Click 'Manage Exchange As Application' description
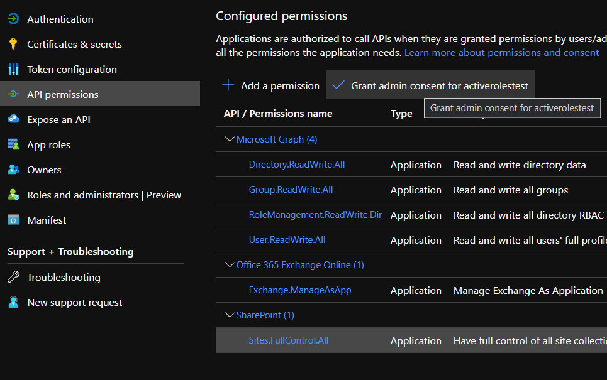 point(528,291)
